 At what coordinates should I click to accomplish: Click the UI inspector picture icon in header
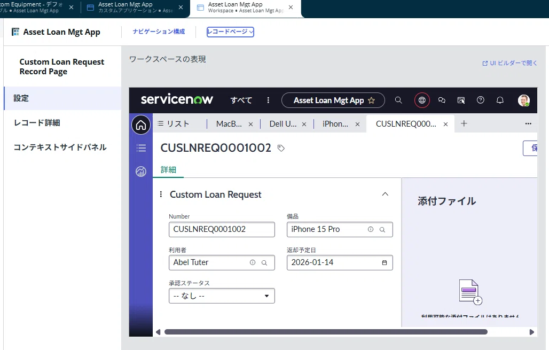coord(461,100)
